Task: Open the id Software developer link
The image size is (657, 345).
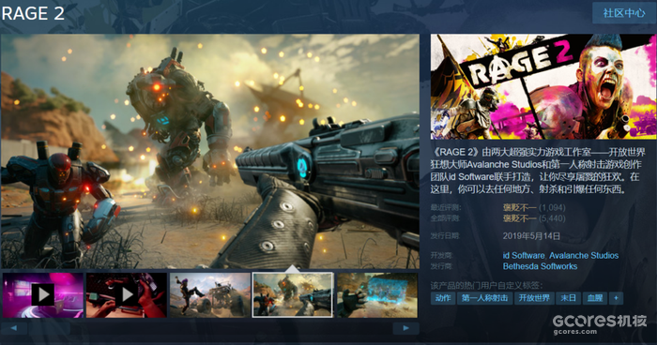Action: tap(524, 255)
